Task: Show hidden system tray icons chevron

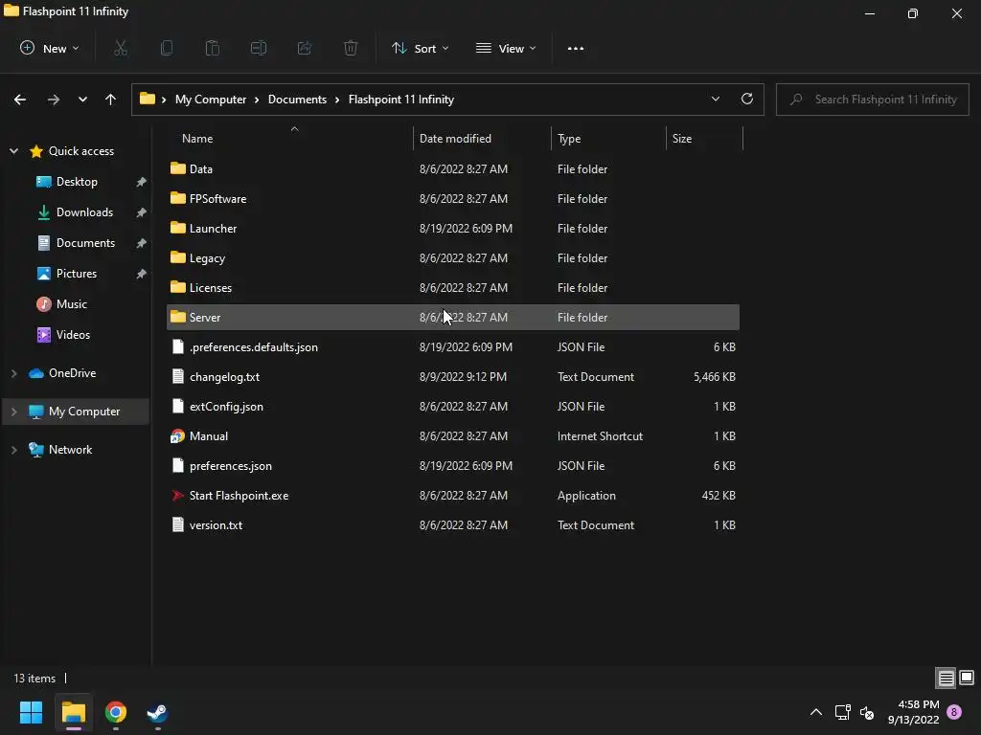Action: coord(816,712)
